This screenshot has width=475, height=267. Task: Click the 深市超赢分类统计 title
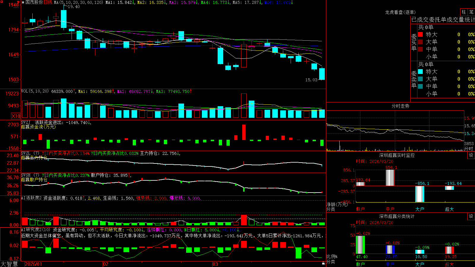(x=397, y=216)
